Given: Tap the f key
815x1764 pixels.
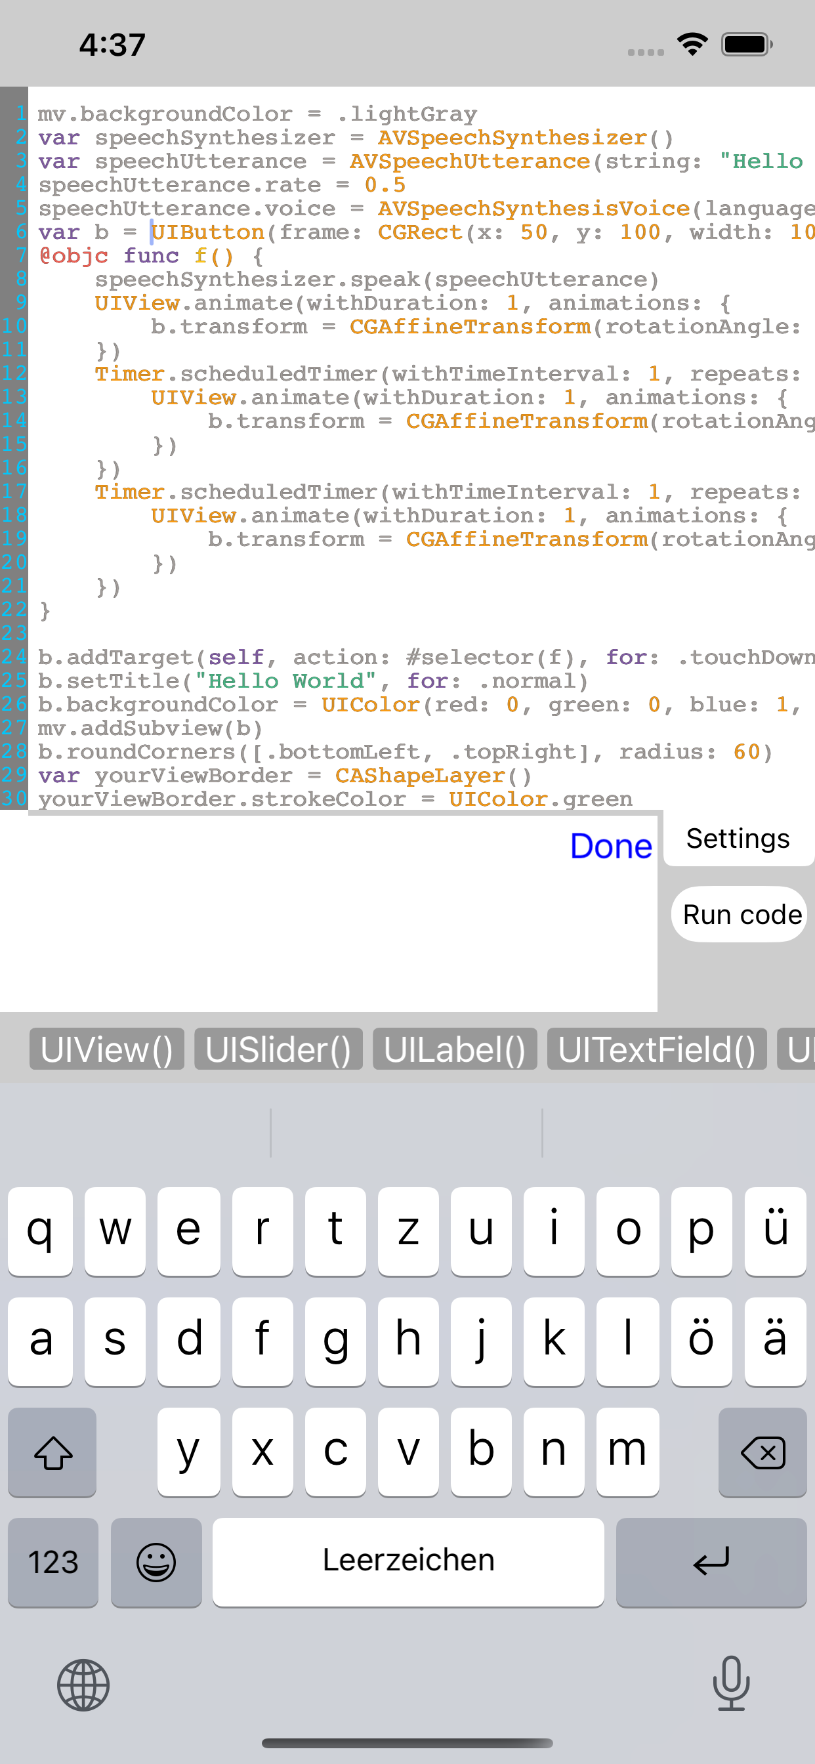Looking at the screenshot, I should (262, 1341).
